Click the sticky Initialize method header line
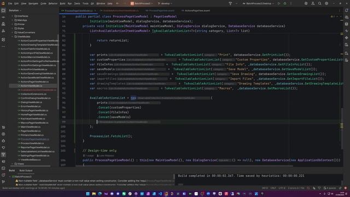Viewport: 350px width, 197px height. [x=184, y=26]
